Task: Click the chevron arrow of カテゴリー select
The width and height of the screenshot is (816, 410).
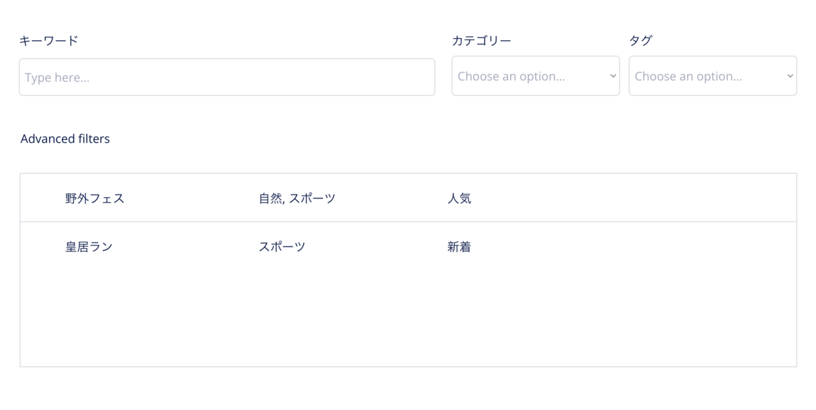Action: [613, 76]
